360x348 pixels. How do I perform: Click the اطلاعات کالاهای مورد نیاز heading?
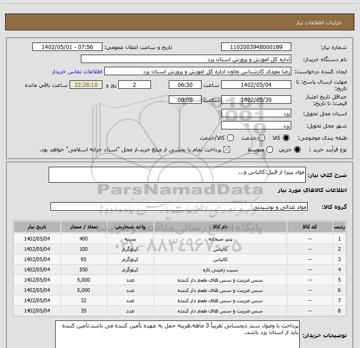(312, 190)
